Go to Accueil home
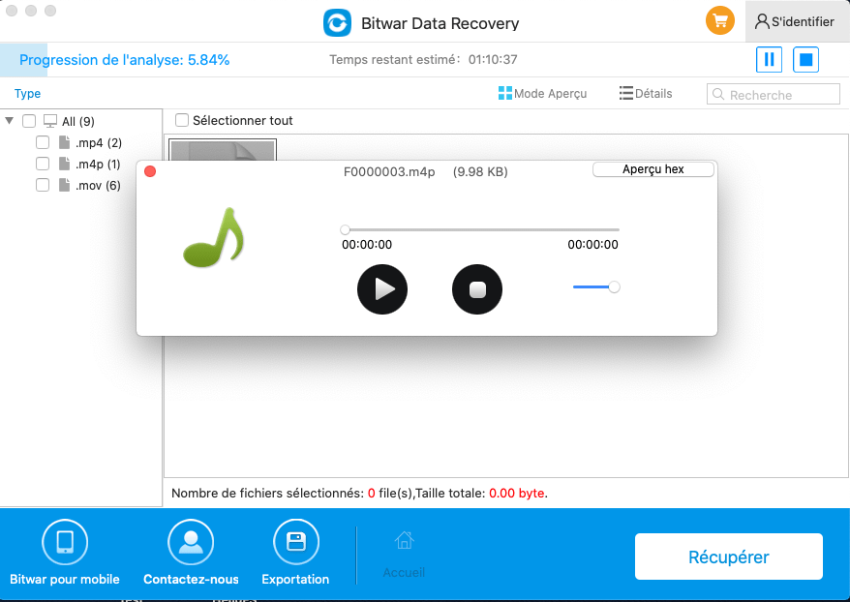 point(404,554)
